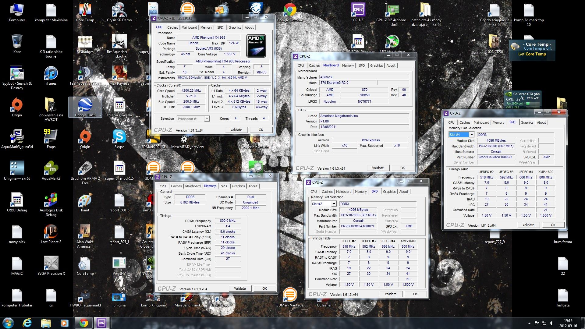Open Spybot Search & Destroy icon

[x=17, y=78]
